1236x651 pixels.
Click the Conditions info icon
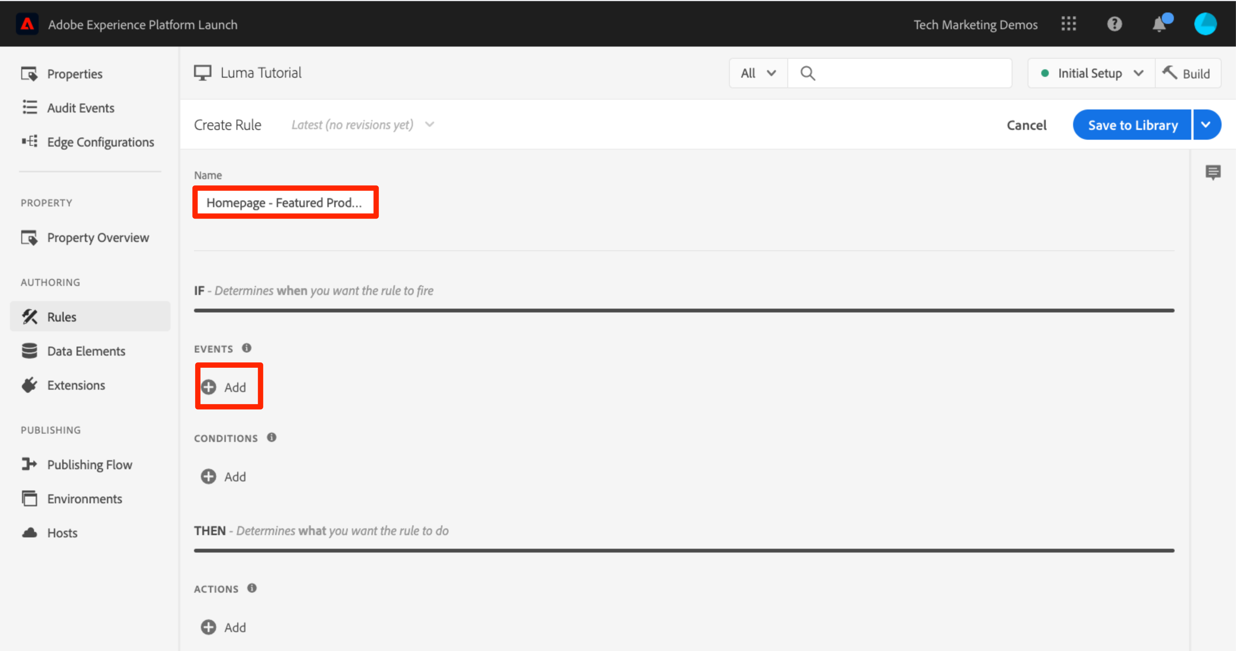pyautogui.click(x=272, y=437)
